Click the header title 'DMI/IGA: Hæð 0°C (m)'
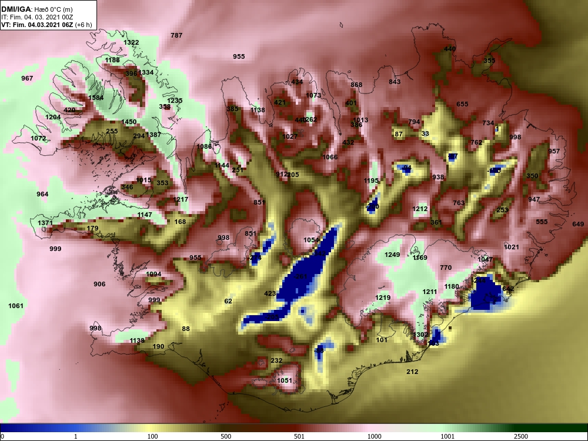Screen dimensions: 588x441 (36, 9)
